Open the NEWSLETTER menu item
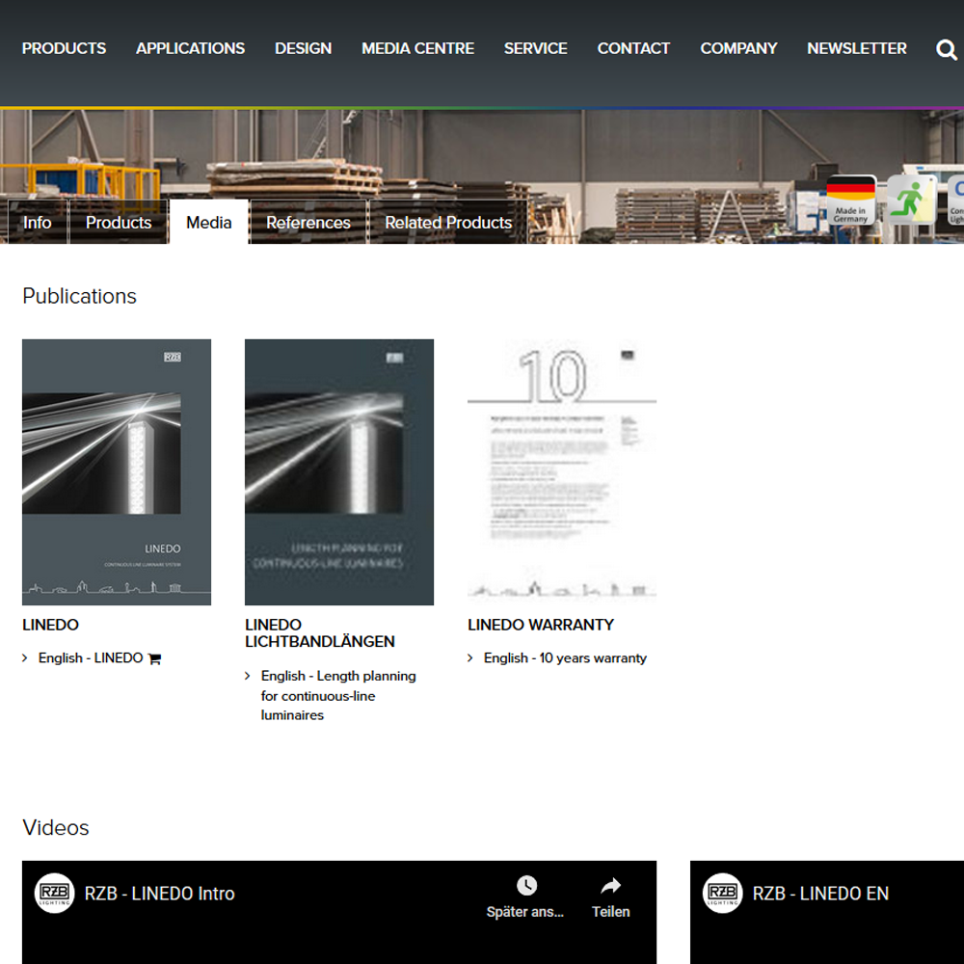Viewport: 964px width, 964px height. pyautogui.click(x=856, y=48)
